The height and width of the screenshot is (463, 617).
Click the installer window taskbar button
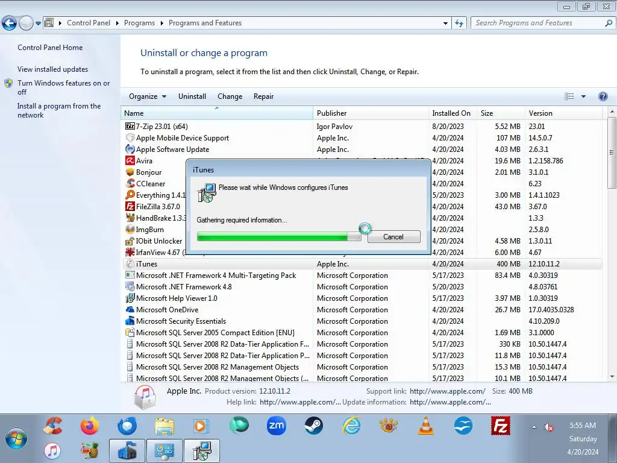(202, 451)
